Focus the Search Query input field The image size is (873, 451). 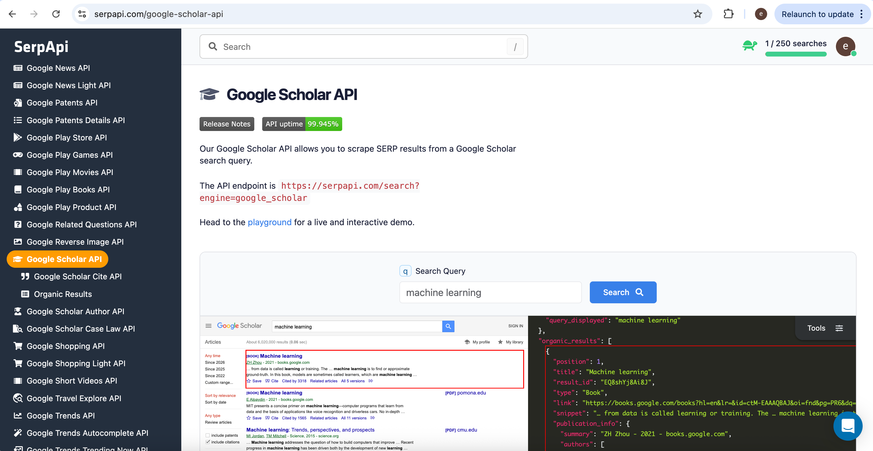pos(490,292)
